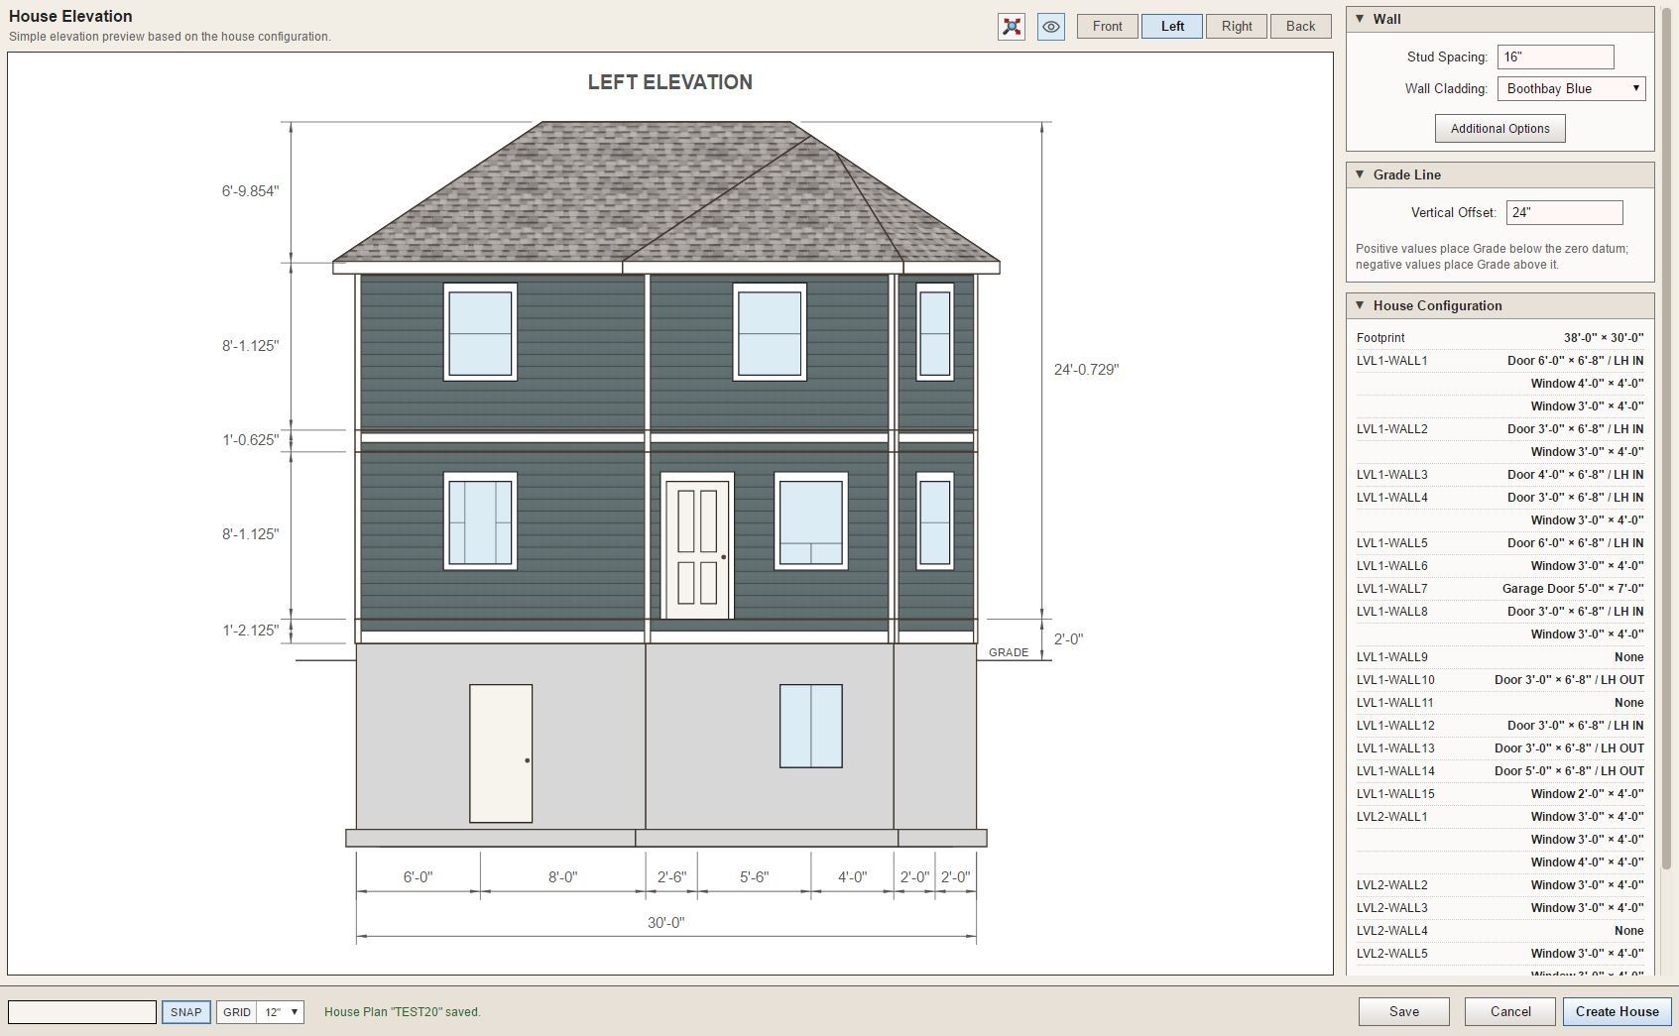The height and width of the screenshot is (1036, 1679).
Task: Toggle the eye visibility button
Action: 1051,27
